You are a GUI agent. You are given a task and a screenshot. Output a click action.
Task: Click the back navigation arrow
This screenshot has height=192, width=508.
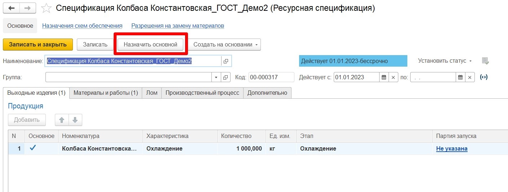pos(12,8)
